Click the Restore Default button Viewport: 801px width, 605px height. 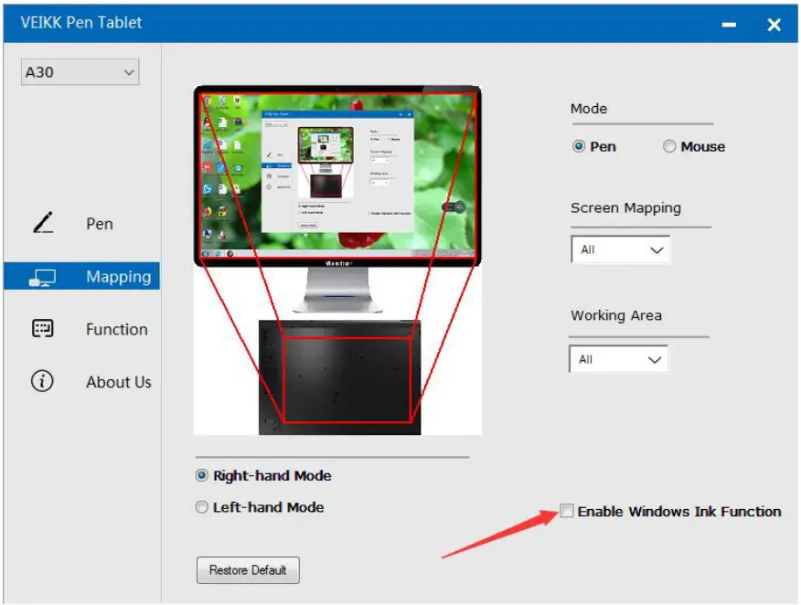click(248, 569)
